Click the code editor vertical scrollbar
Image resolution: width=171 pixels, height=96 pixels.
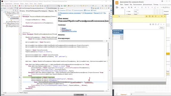point(108,50)
